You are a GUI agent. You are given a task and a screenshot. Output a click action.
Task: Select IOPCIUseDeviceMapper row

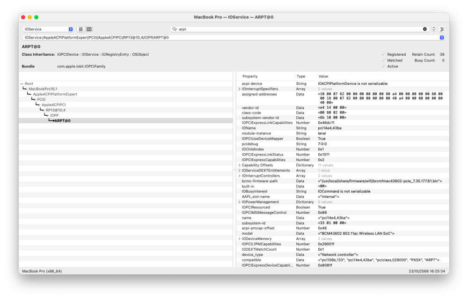click(x=343, y=139)
